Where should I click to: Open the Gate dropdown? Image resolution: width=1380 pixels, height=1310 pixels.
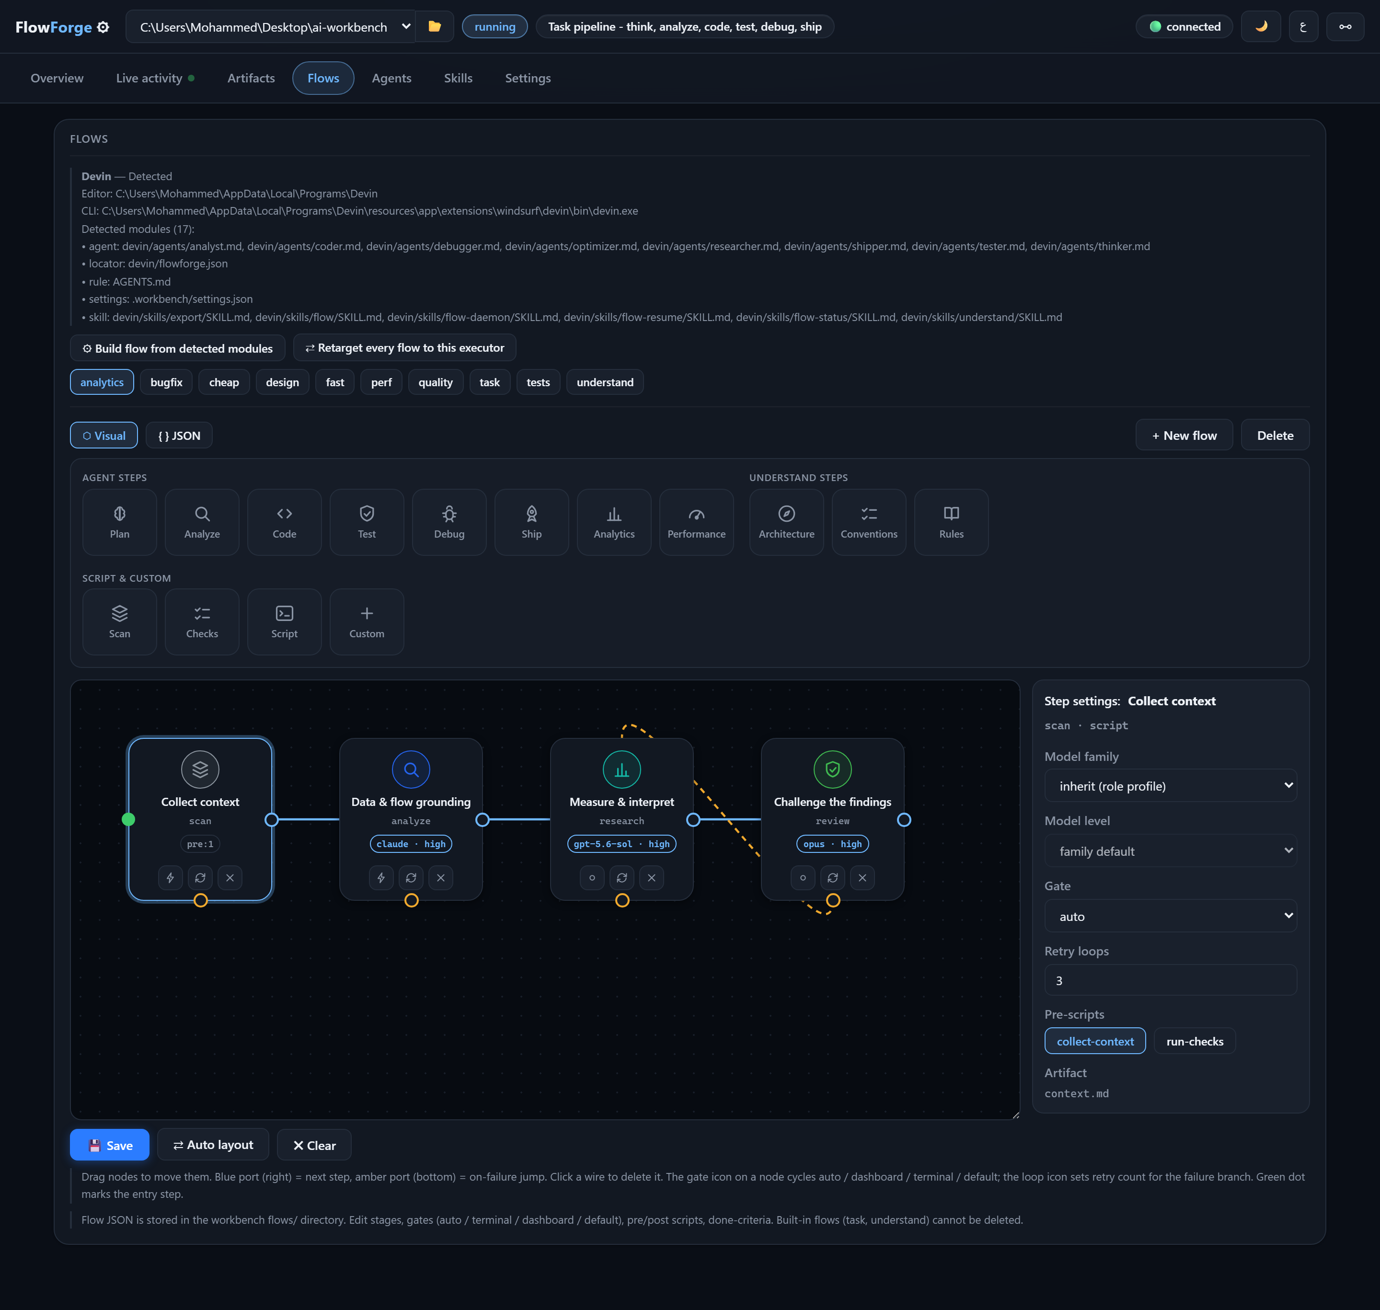pyautogui.click(x=1171, y=916)
